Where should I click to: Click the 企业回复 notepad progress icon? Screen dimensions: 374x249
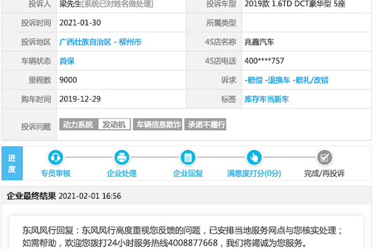point(188,157)
